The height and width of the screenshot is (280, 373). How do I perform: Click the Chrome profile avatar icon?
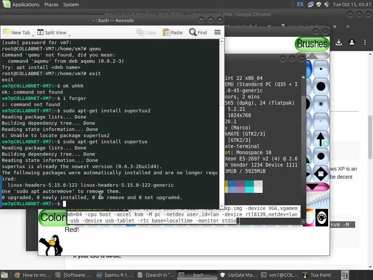pyautogui.click(x=352, y=42)
